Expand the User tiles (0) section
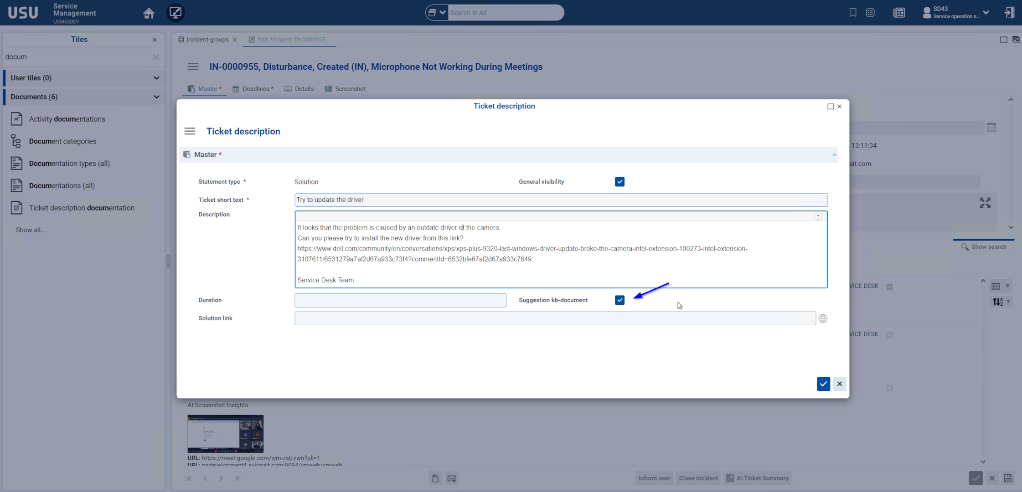This screenshot has width=1022, height=492. coord(156,78)
